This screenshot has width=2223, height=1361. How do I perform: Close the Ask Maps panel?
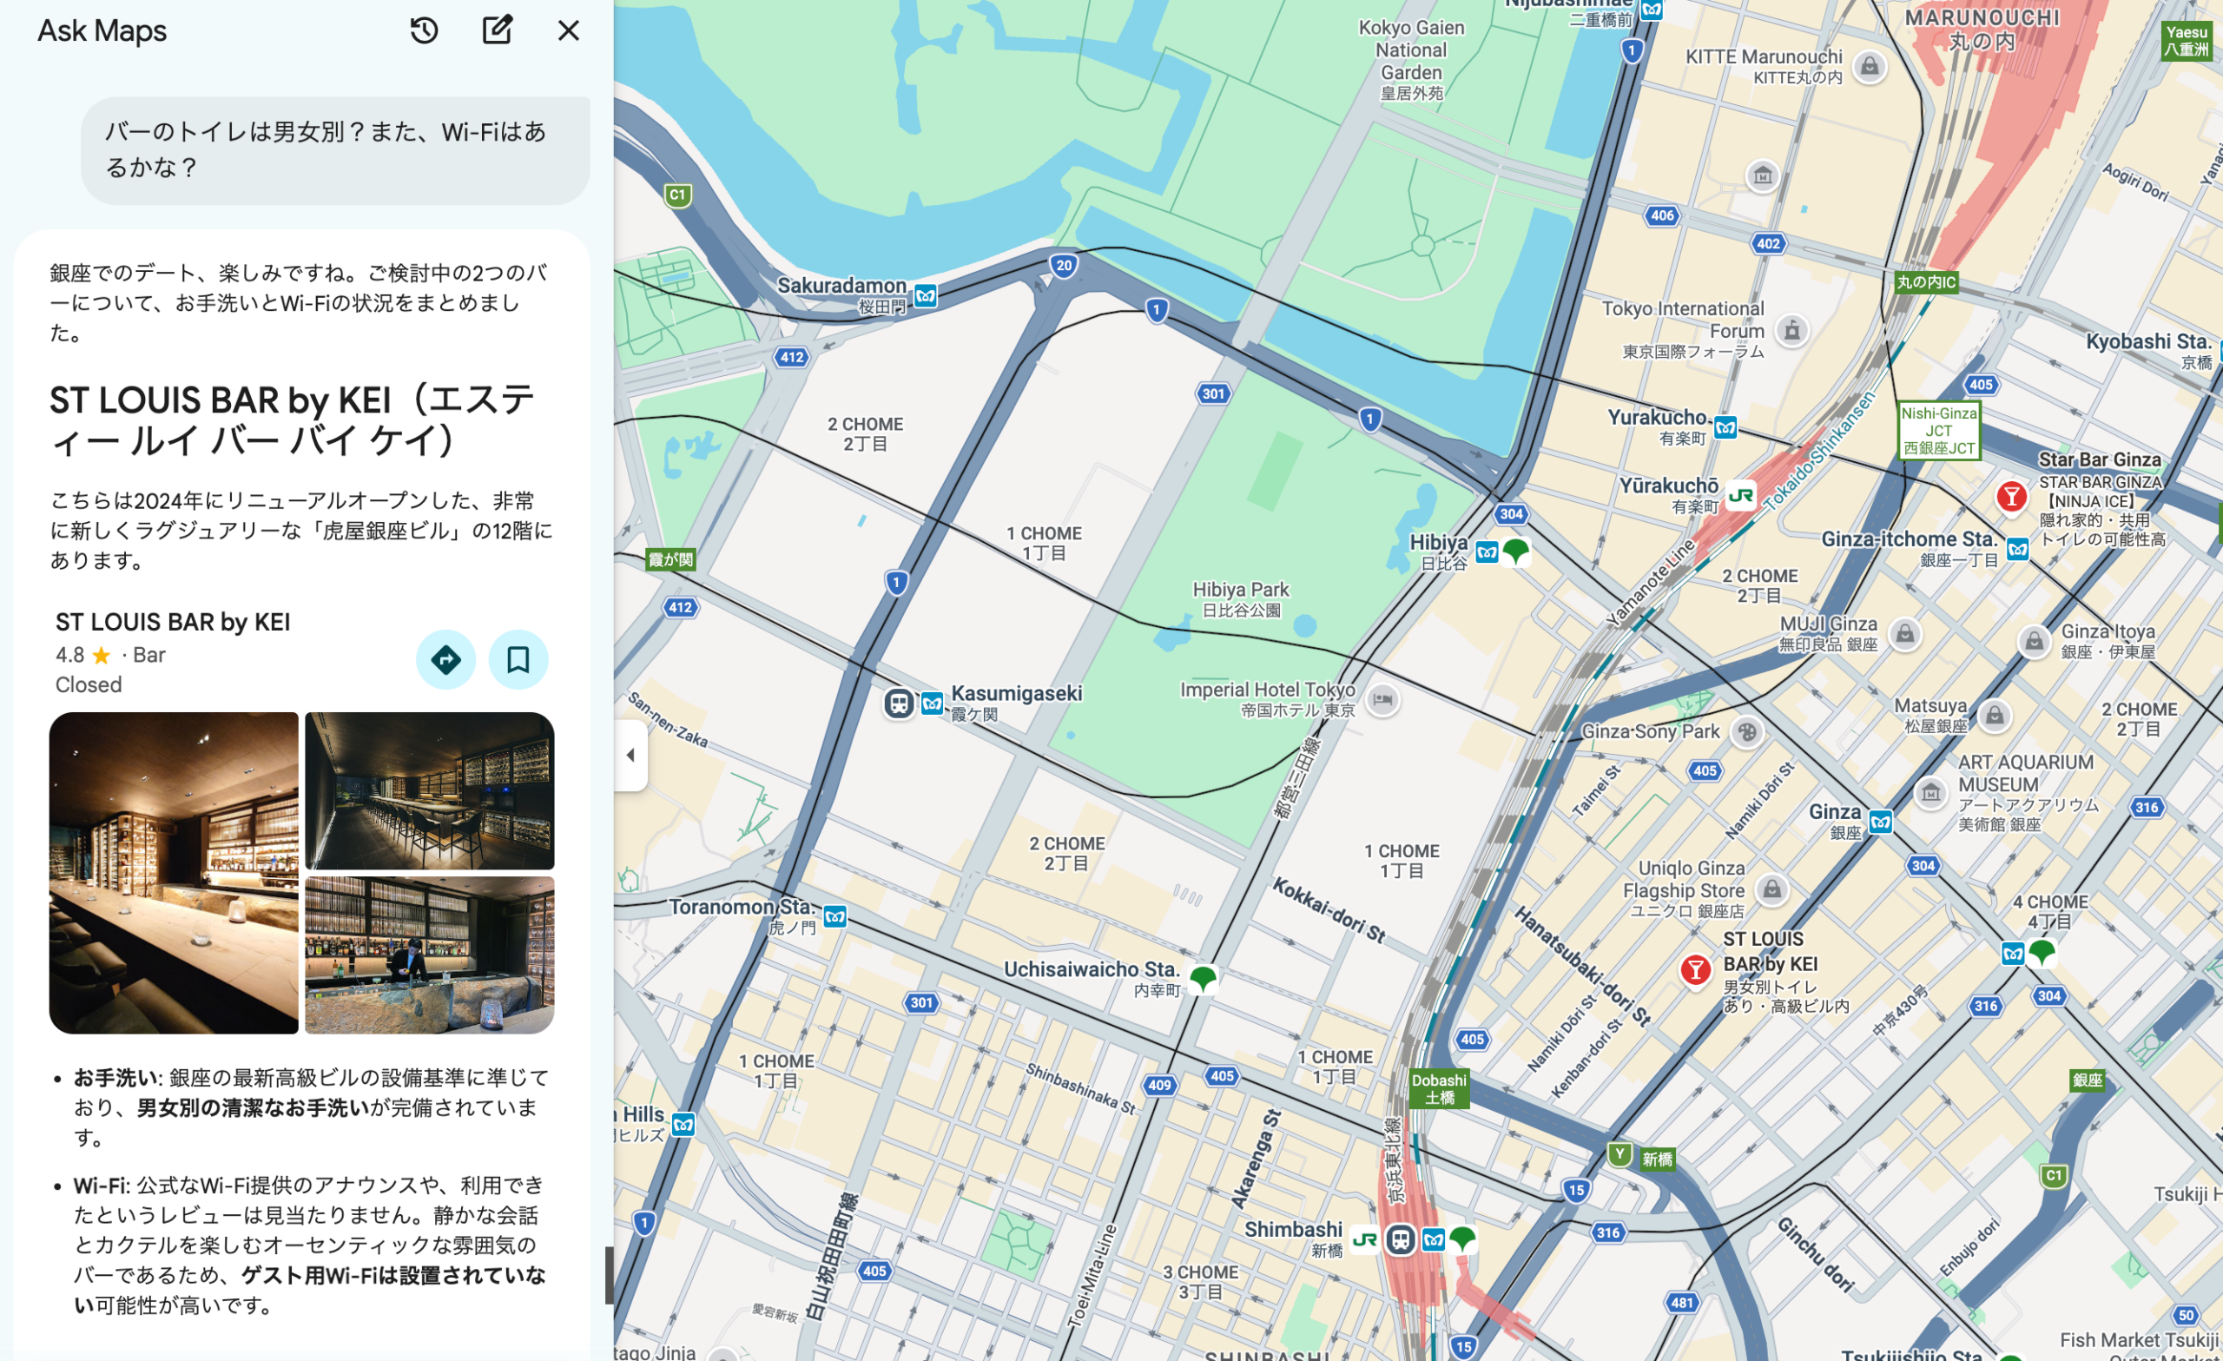569,30
